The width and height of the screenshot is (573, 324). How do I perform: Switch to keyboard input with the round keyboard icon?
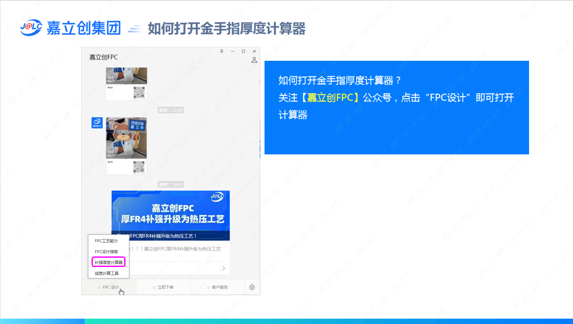pos(252,287)
